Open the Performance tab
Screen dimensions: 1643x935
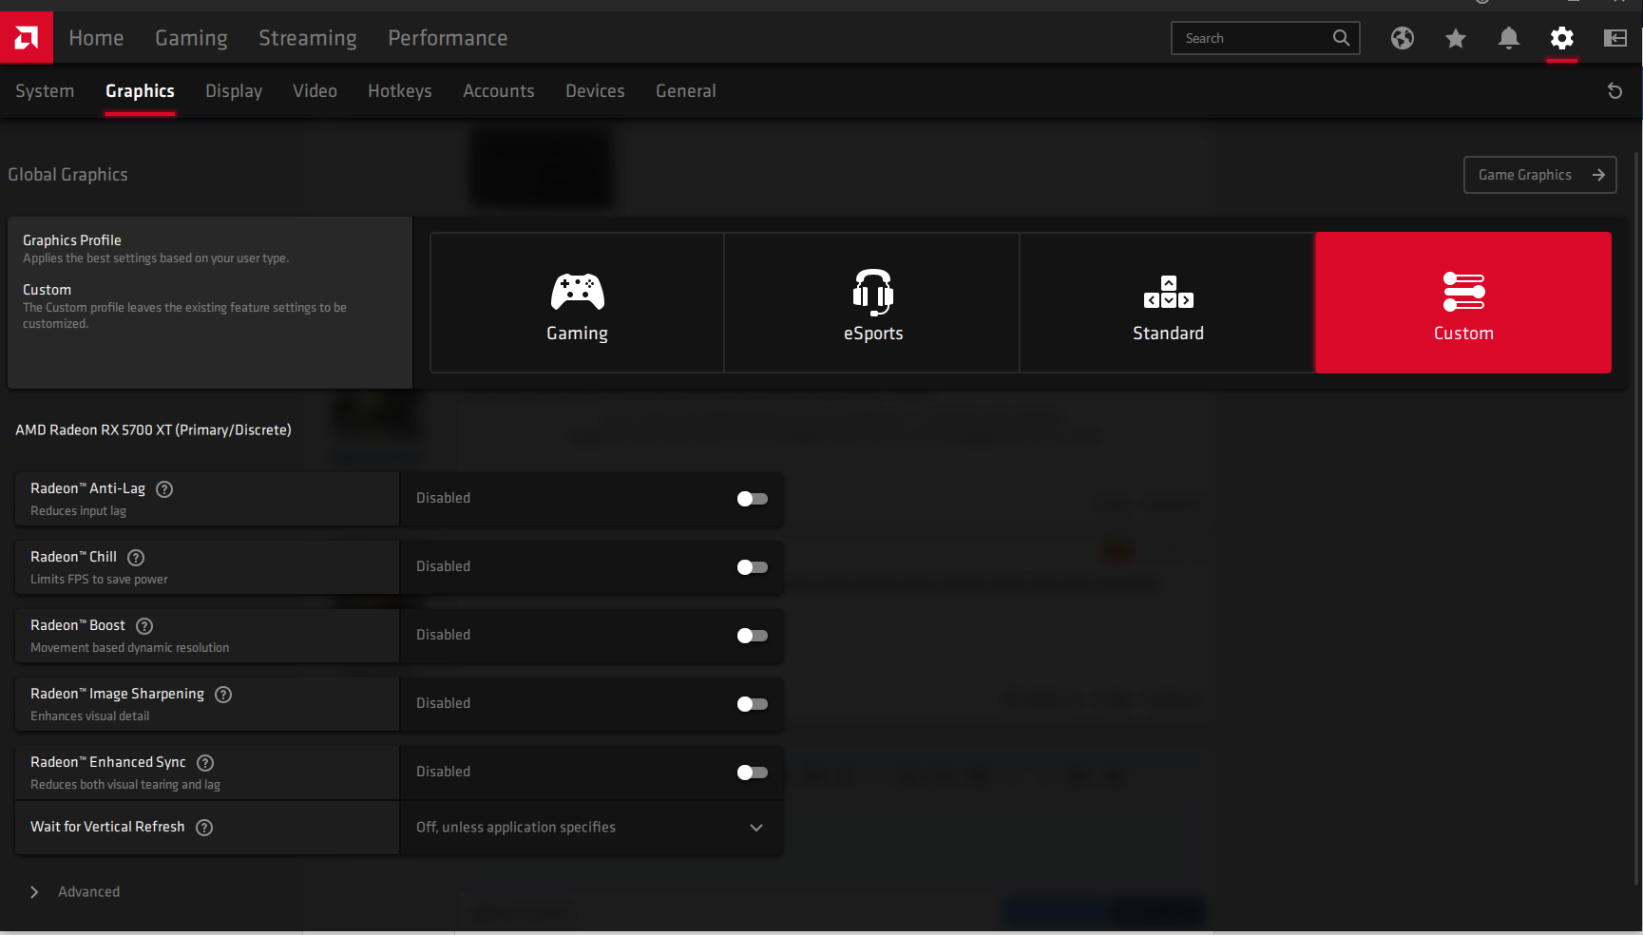[448, 38]
